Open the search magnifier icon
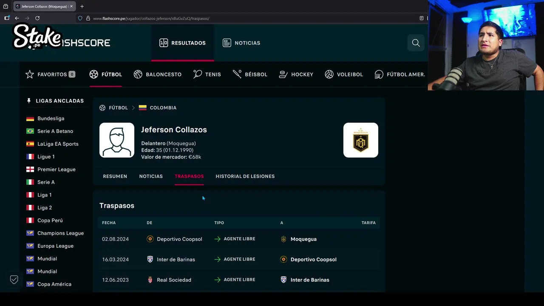The image size is (544, 306). pyautogui.click(x=416, y=43)
